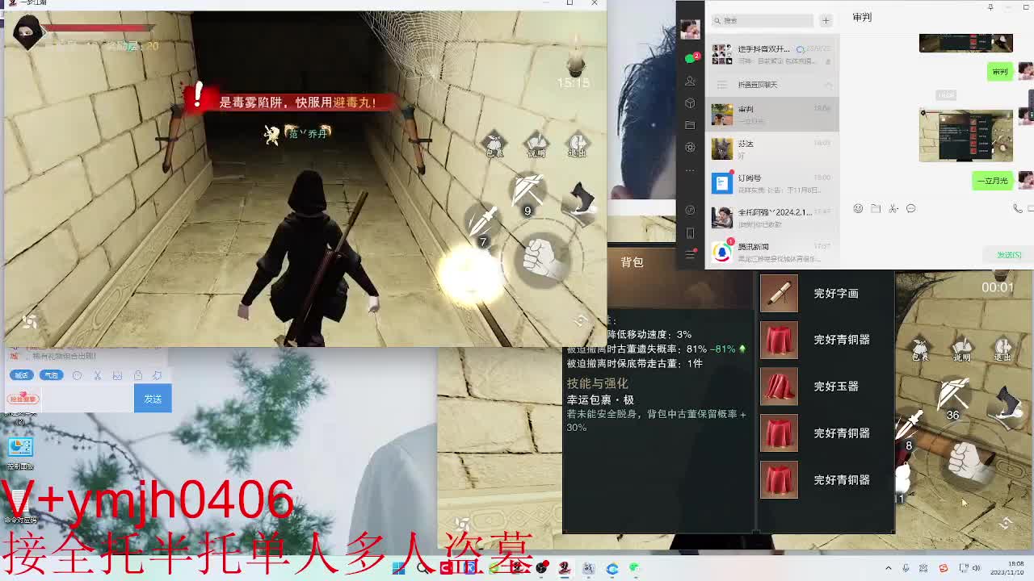Open the 审判 conversation in WeChat list
This screenshot has height=581, width=1034.
(772, 114)
